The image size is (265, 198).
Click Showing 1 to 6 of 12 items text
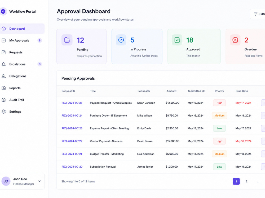(78, 181)
